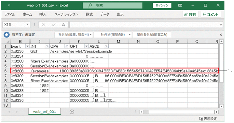Click the sensitivity label tag icon
This screenshot has height=123, width=234.
pyautogui.click(x=6, y=35)
